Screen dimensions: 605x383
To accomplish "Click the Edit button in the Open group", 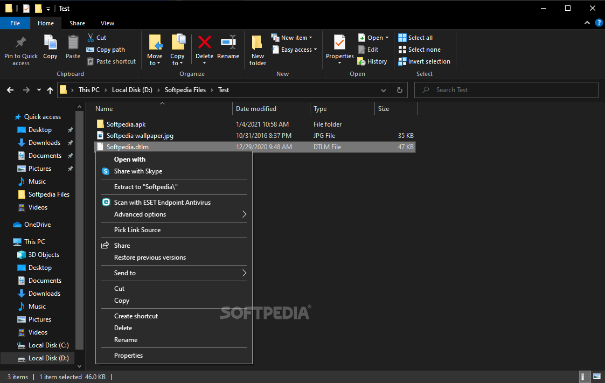I will coord(368,50).
